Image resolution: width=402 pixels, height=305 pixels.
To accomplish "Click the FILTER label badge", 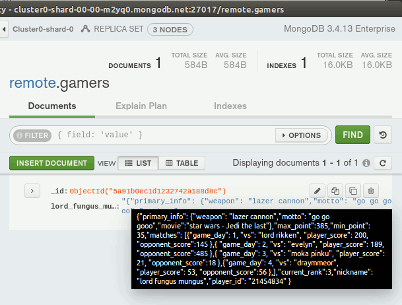I will coord(32,135).
